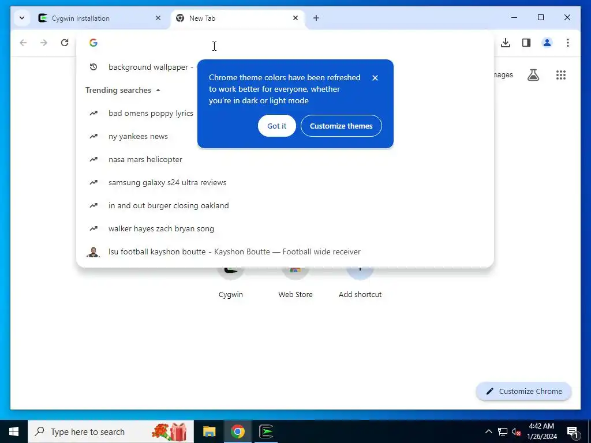Click the Kayshon Boutte thumbnail photo
This screenshot has width=591, height=443.
(x=93, y=252)
